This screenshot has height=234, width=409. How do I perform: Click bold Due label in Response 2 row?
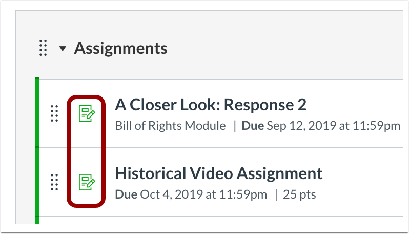click(253, 126)
